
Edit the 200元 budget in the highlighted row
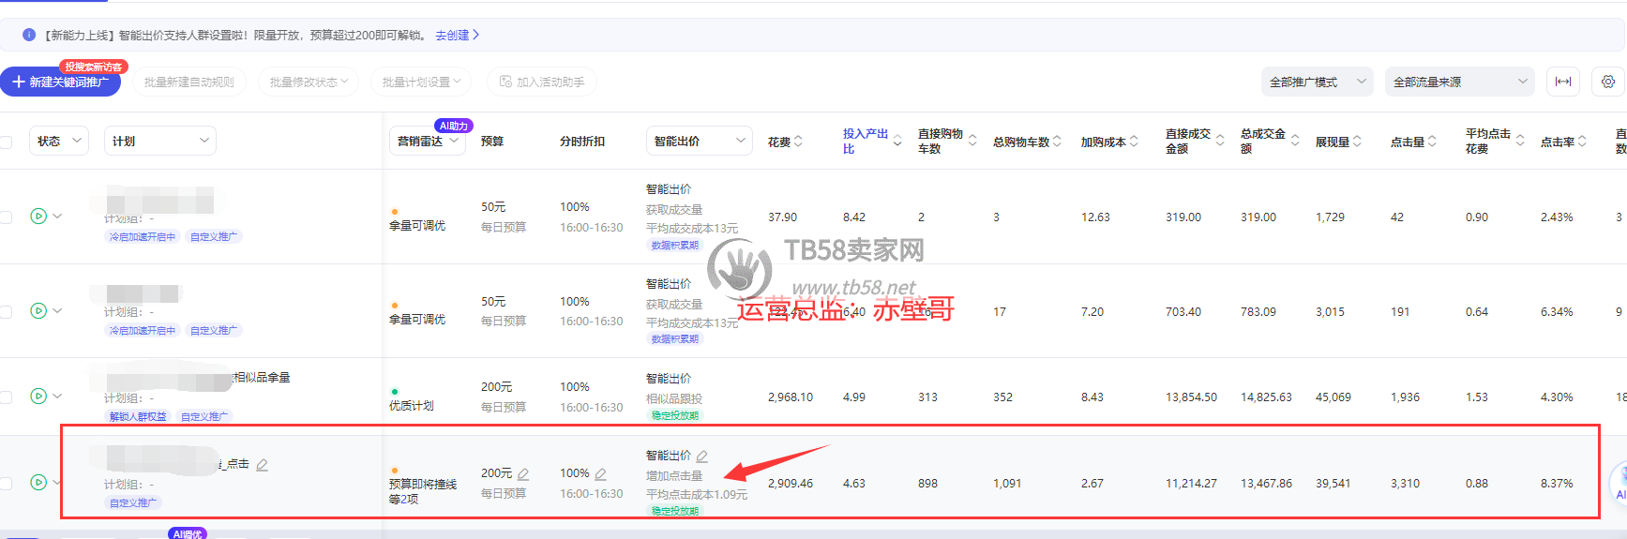pos(523,474)
